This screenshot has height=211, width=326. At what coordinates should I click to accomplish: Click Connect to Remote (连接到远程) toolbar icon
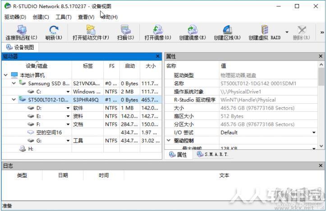[x=21, y=30]
